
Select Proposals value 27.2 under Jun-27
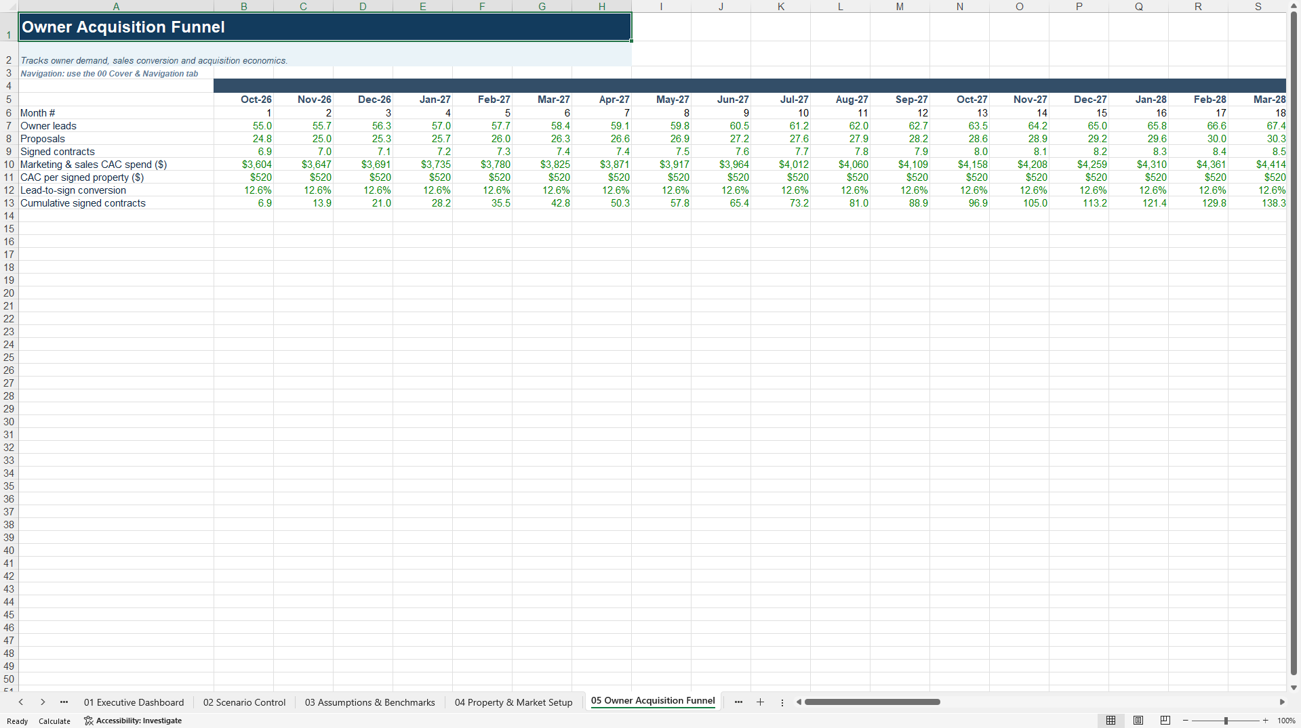721,139
